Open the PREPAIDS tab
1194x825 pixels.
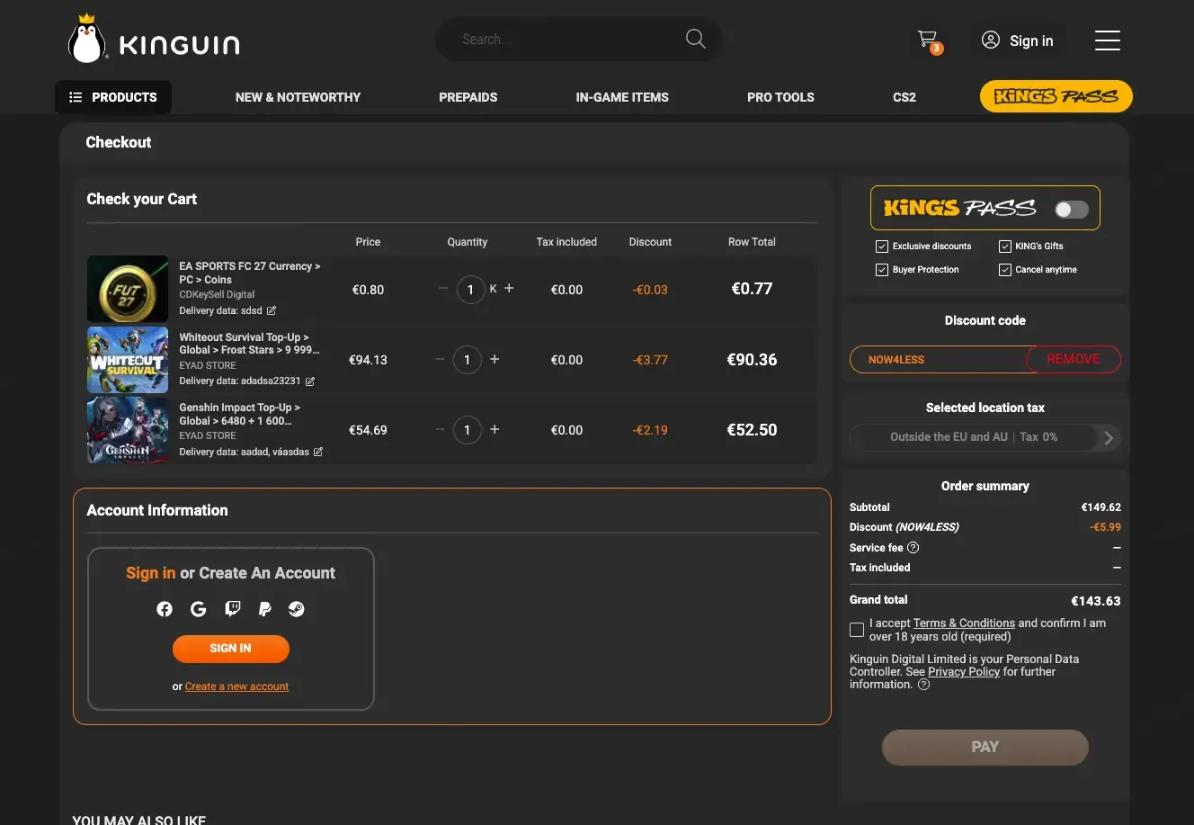pos(468,97)
